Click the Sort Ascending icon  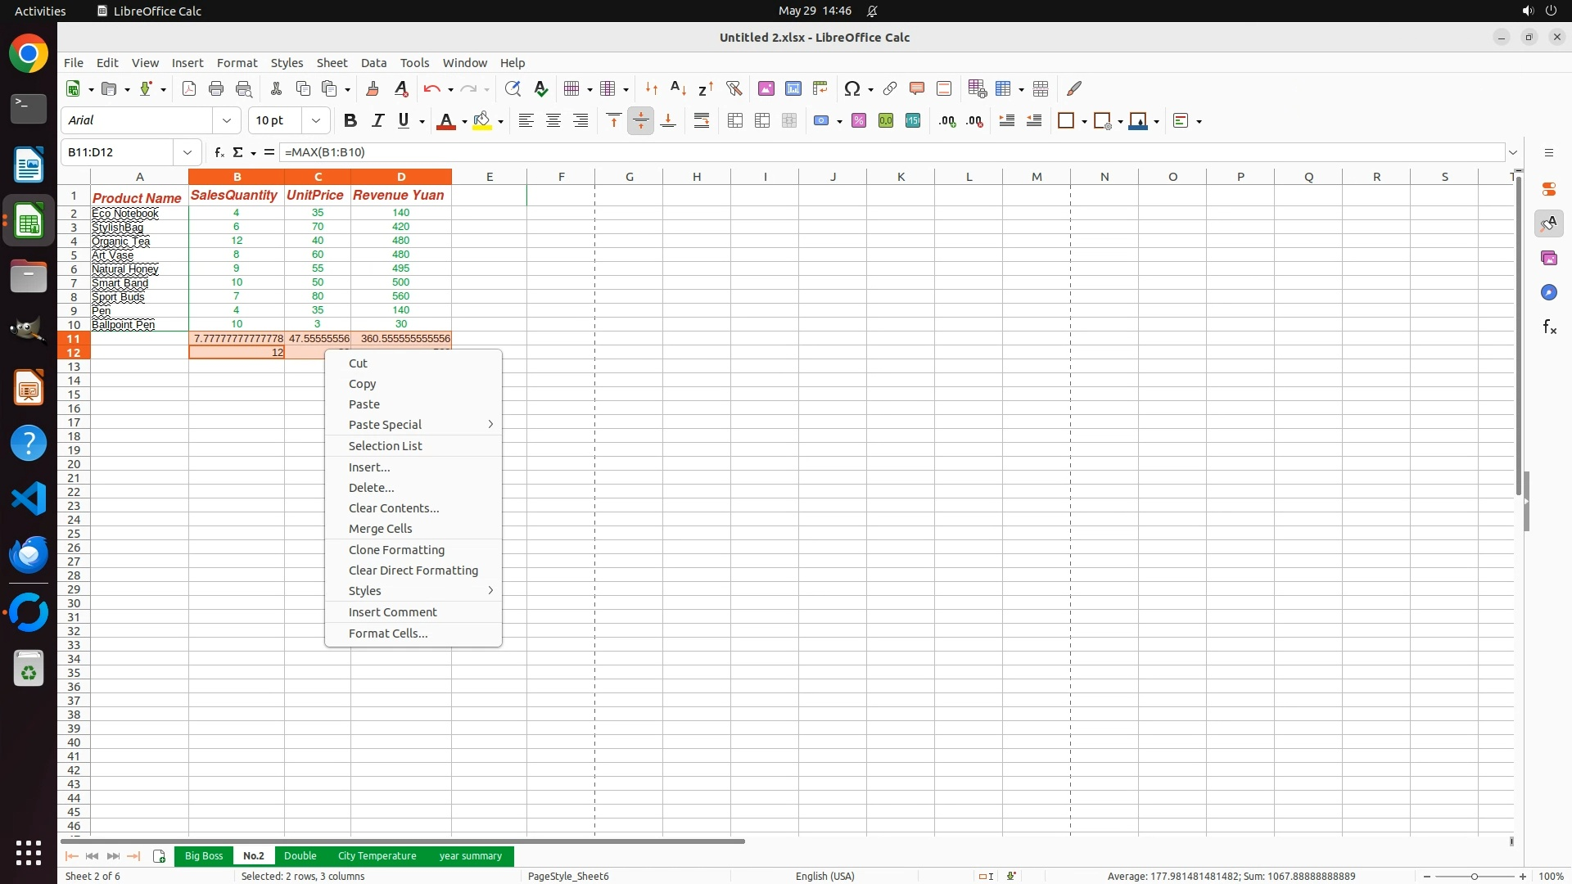pyautogui.click(x=678, y=88)
